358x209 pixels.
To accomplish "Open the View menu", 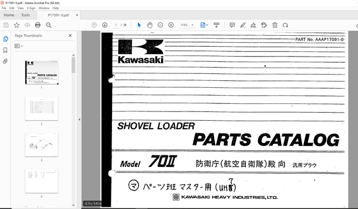I will [x=21, y=8].
